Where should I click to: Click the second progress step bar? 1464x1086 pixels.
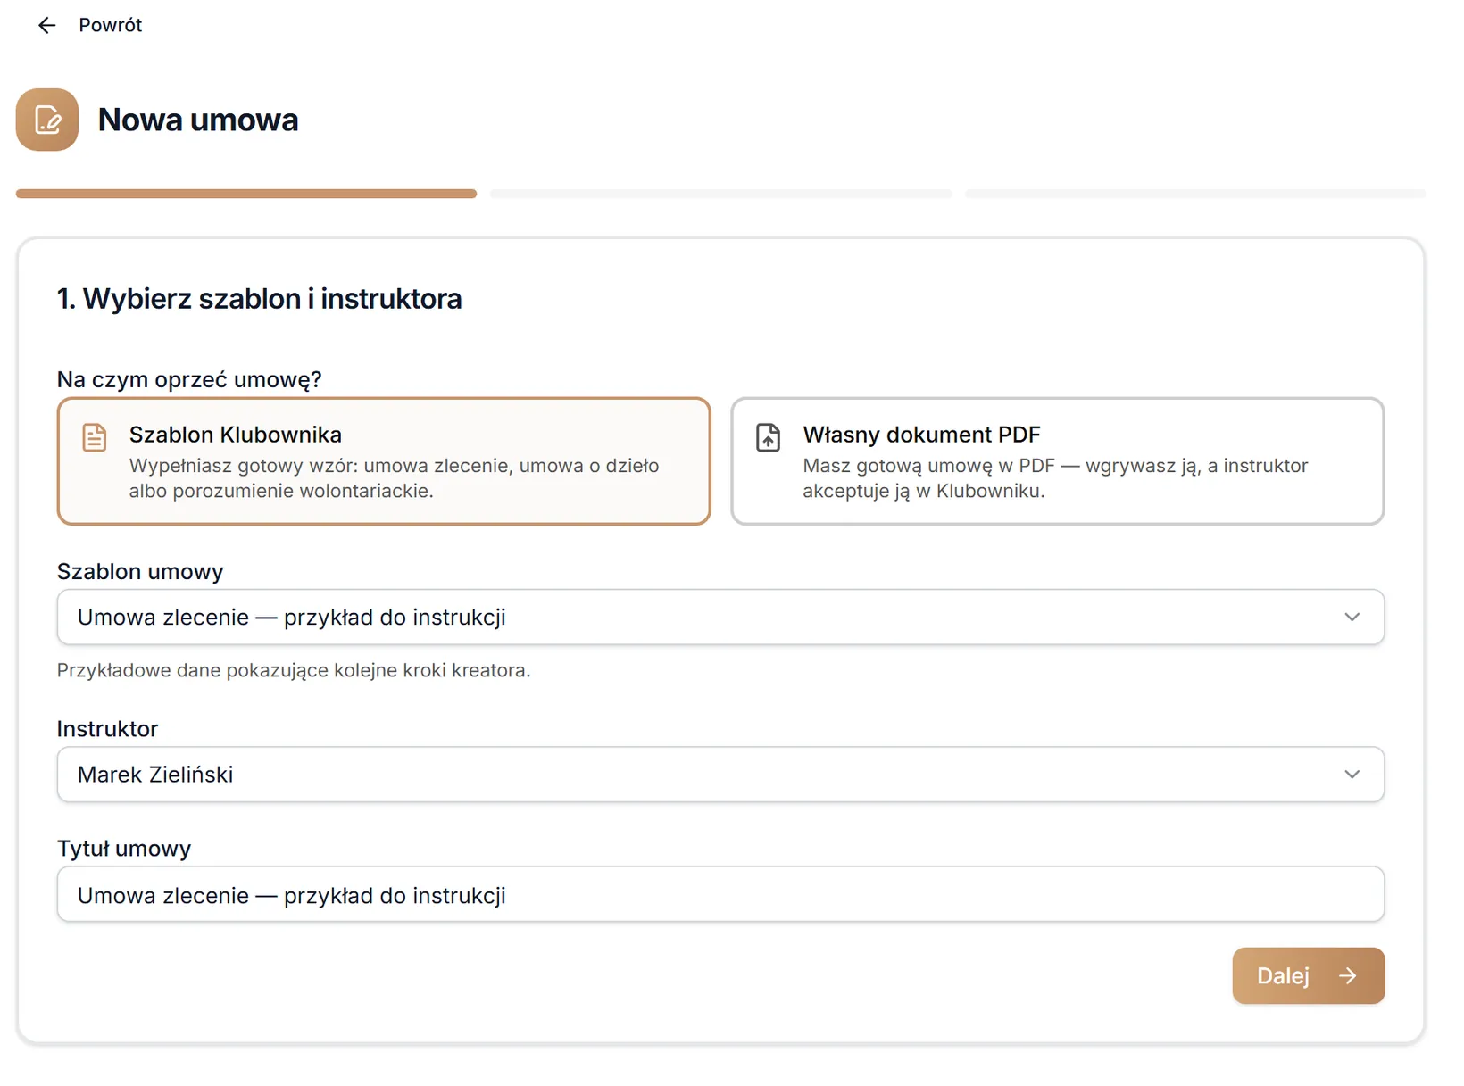point(720,194)
